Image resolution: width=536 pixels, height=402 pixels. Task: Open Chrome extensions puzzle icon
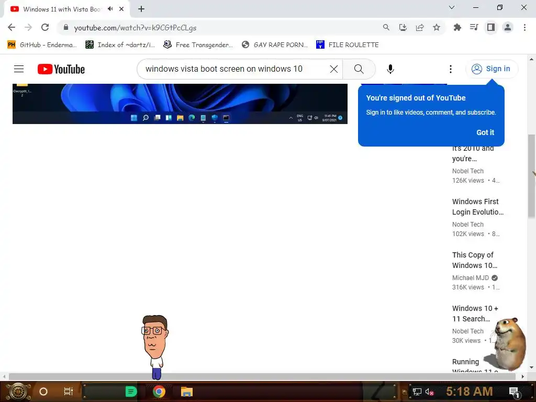[x=457, y=27]
